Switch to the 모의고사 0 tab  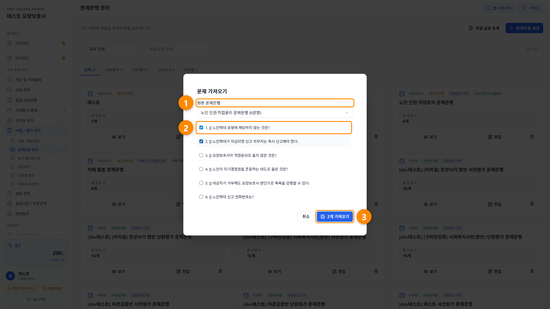pos(166,70)
